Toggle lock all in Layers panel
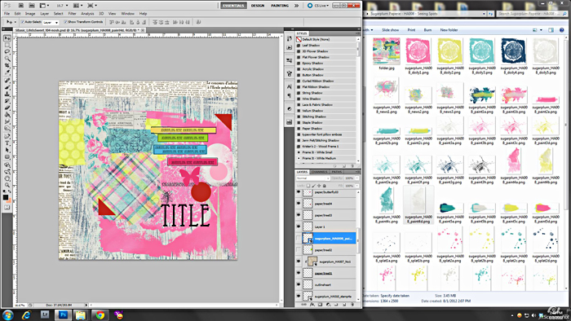This screenshot has width=571, height=321. [x=325, y=186]
